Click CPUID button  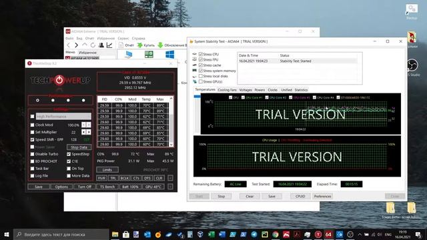coord(300,196)
